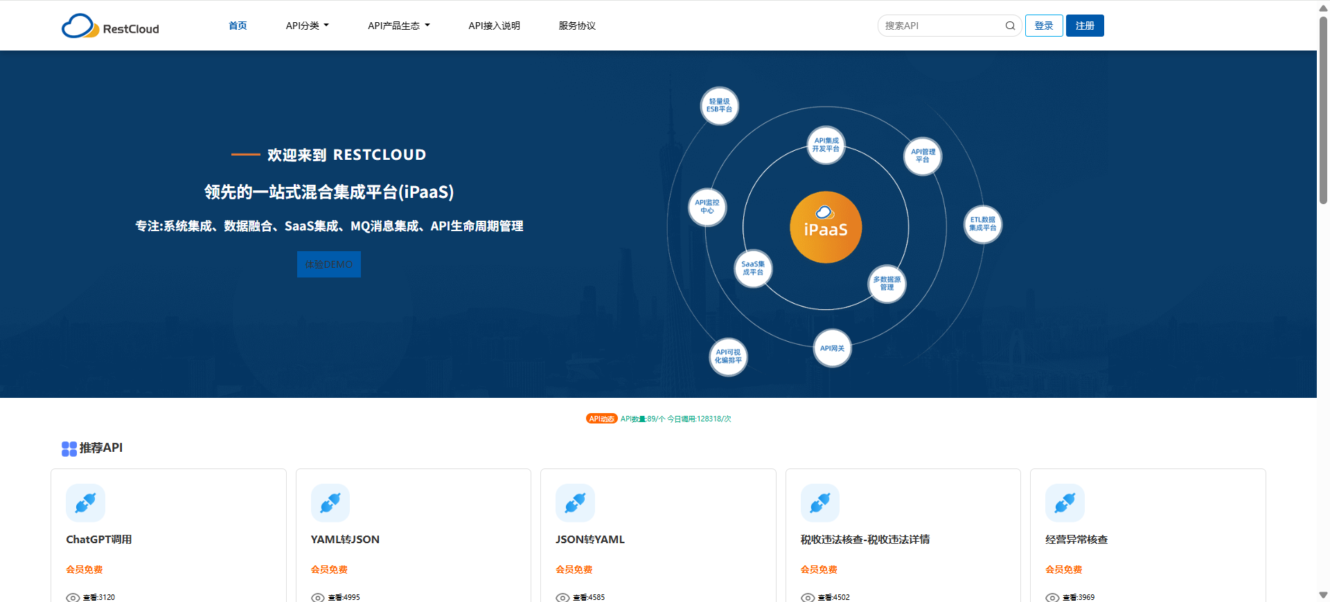Focus the 搜索API input field
The width and height of the screenshot is (1330, 602).
tap(941, 26)
